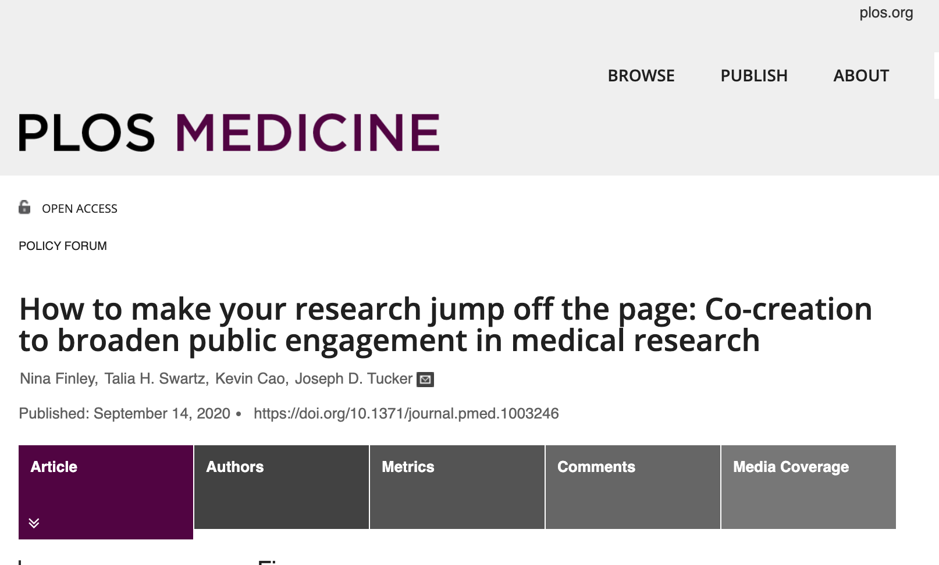Open the About menu

click(x=860, y=76)
